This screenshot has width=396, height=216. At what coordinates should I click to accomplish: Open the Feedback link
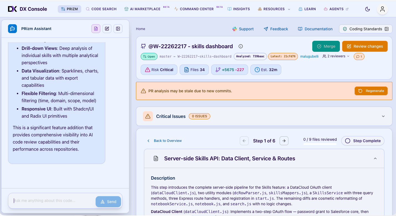pyautogui.click(x=276, y=29)
